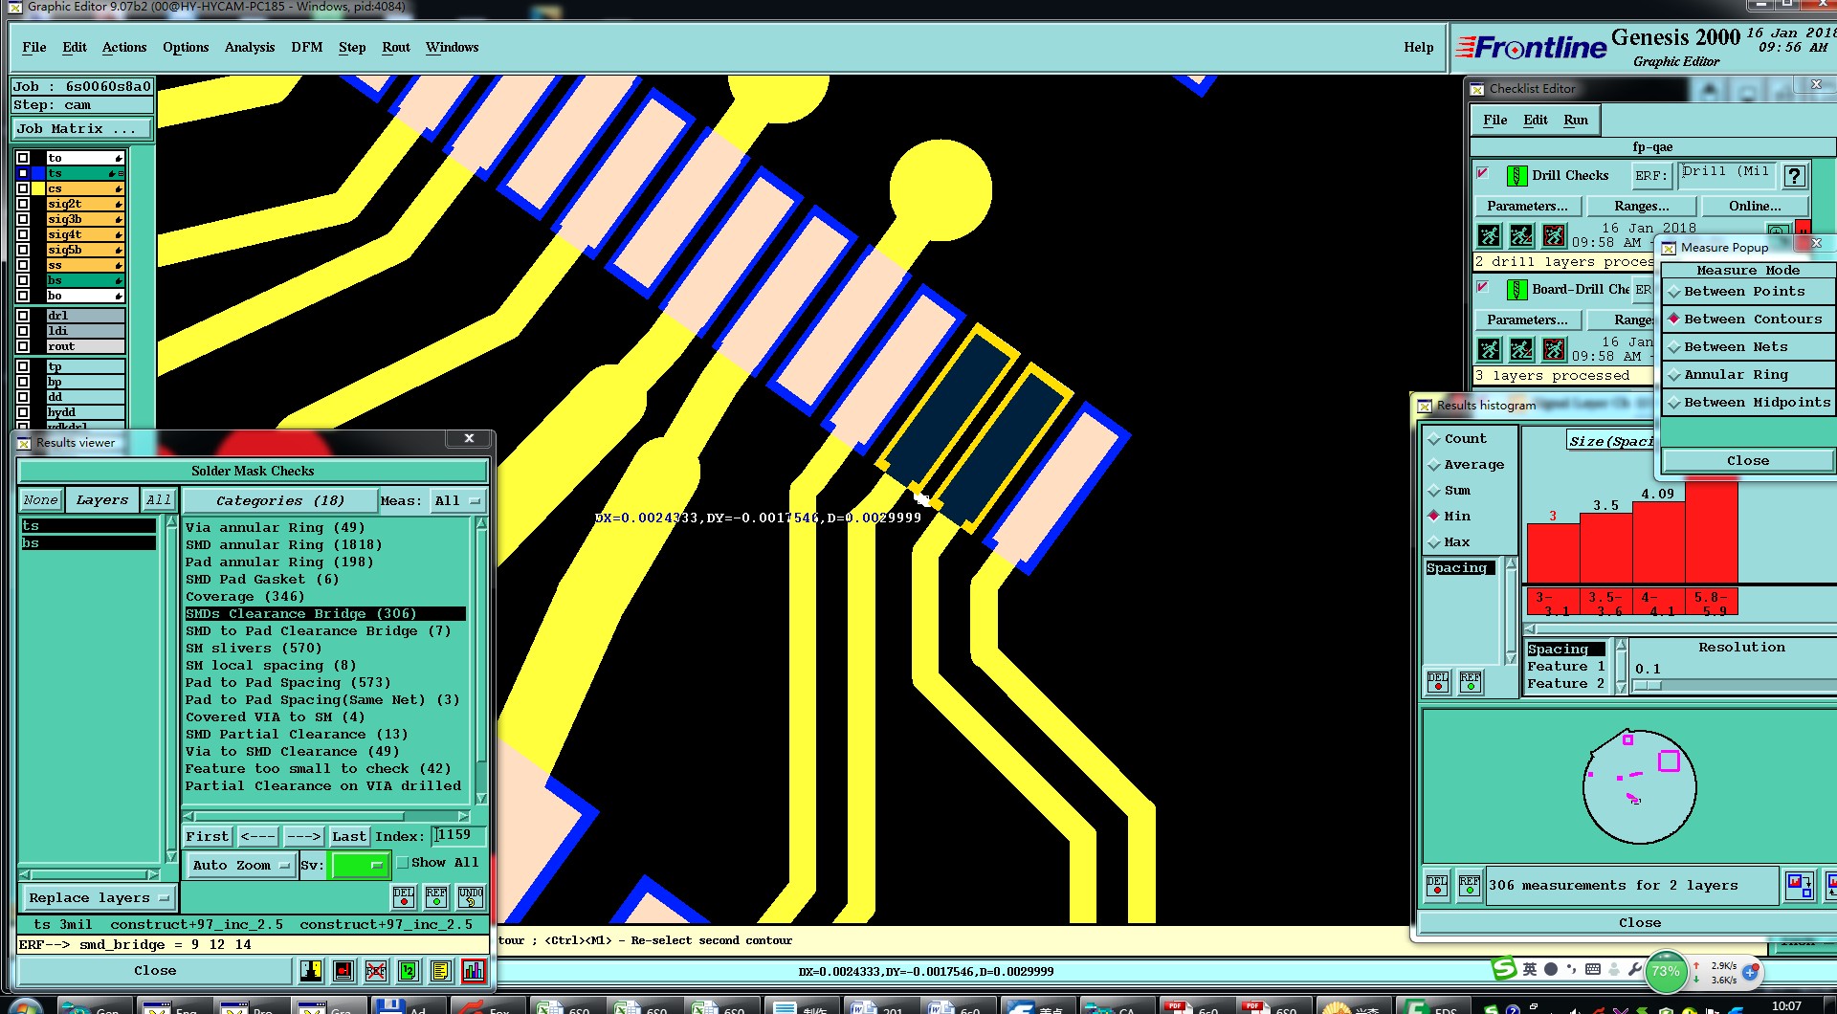
Task: Click DEL icon beside 306 measurements
Action: pos(1437,886)
